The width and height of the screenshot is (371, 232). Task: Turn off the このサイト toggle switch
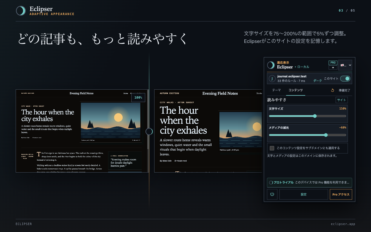pos(345,79)
